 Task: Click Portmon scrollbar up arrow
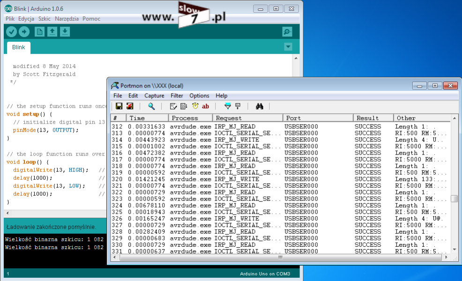(455, 118)
